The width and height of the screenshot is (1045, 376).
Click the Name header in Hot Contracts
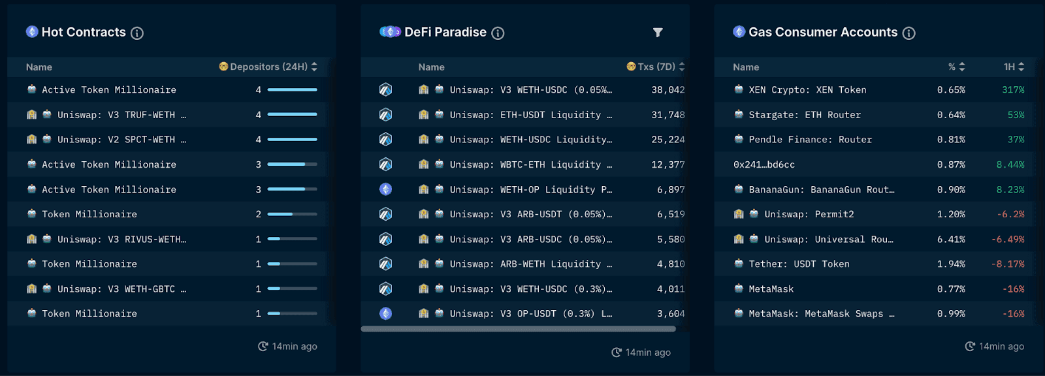(39, 67)
